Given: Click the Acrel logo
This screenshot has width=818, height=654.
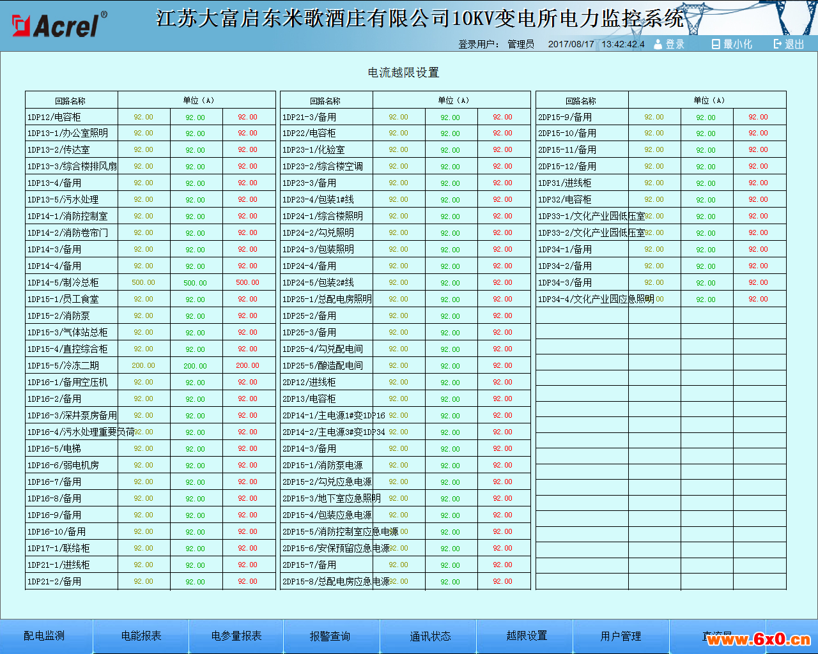Looking at the screenshot, I should 59,24.
